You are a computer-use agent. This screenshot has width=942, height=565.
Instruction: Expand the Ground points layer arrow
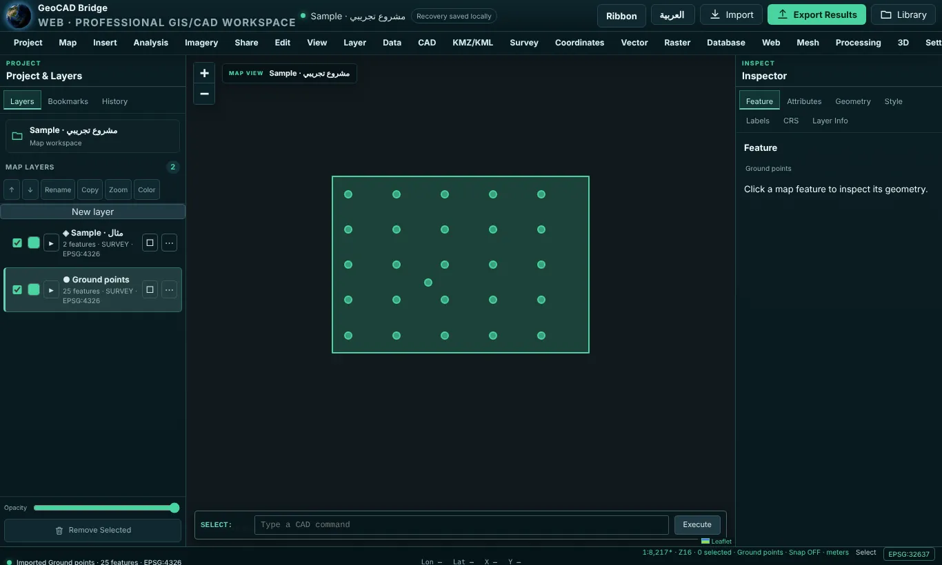click(x=51, y=289)
